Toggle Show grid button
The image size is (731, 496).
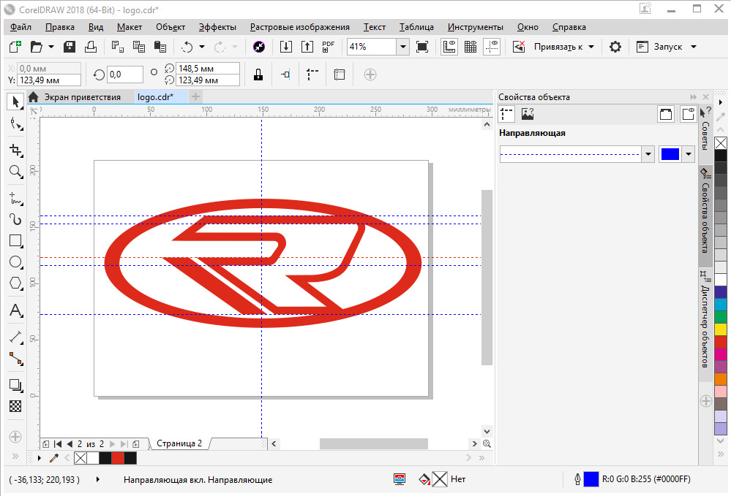[x=471, y=47]
